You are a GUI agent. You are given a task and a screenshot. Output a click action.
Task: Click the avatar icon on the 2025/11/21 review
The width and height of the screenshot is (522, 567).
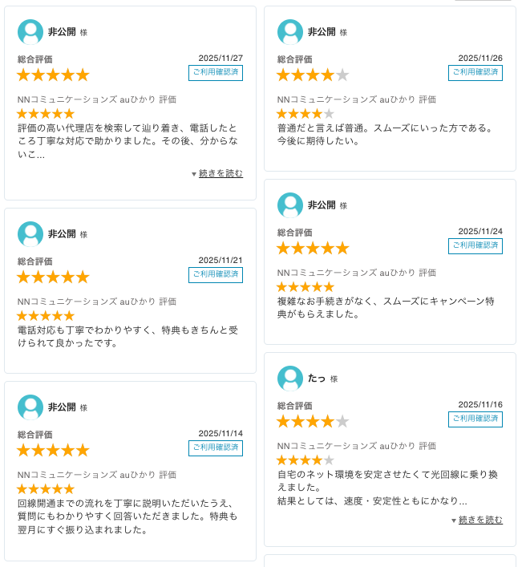30,234
